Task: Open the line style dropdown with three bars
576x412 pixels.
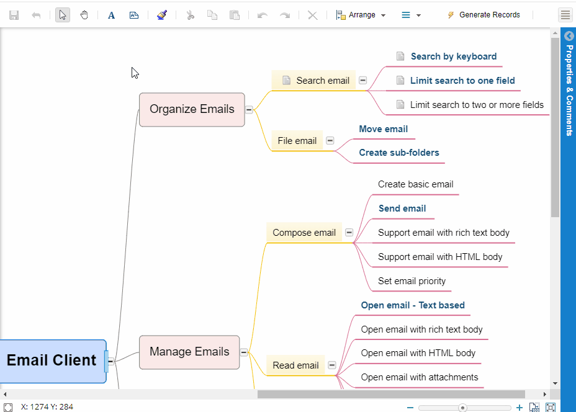Action: pyautogui.click(x=411, y=15)
